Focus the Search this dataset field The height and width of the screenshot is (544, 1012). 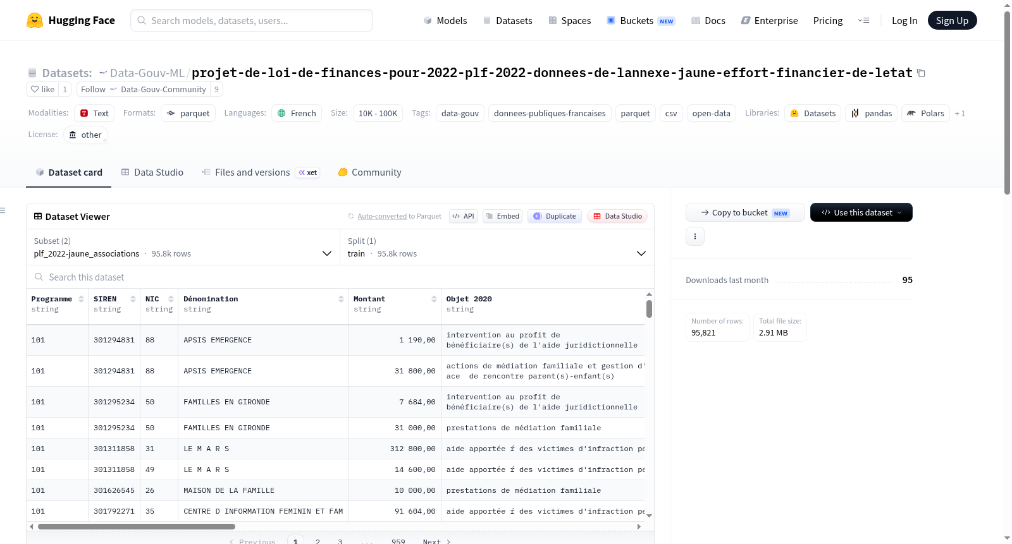tap(340, 277)
